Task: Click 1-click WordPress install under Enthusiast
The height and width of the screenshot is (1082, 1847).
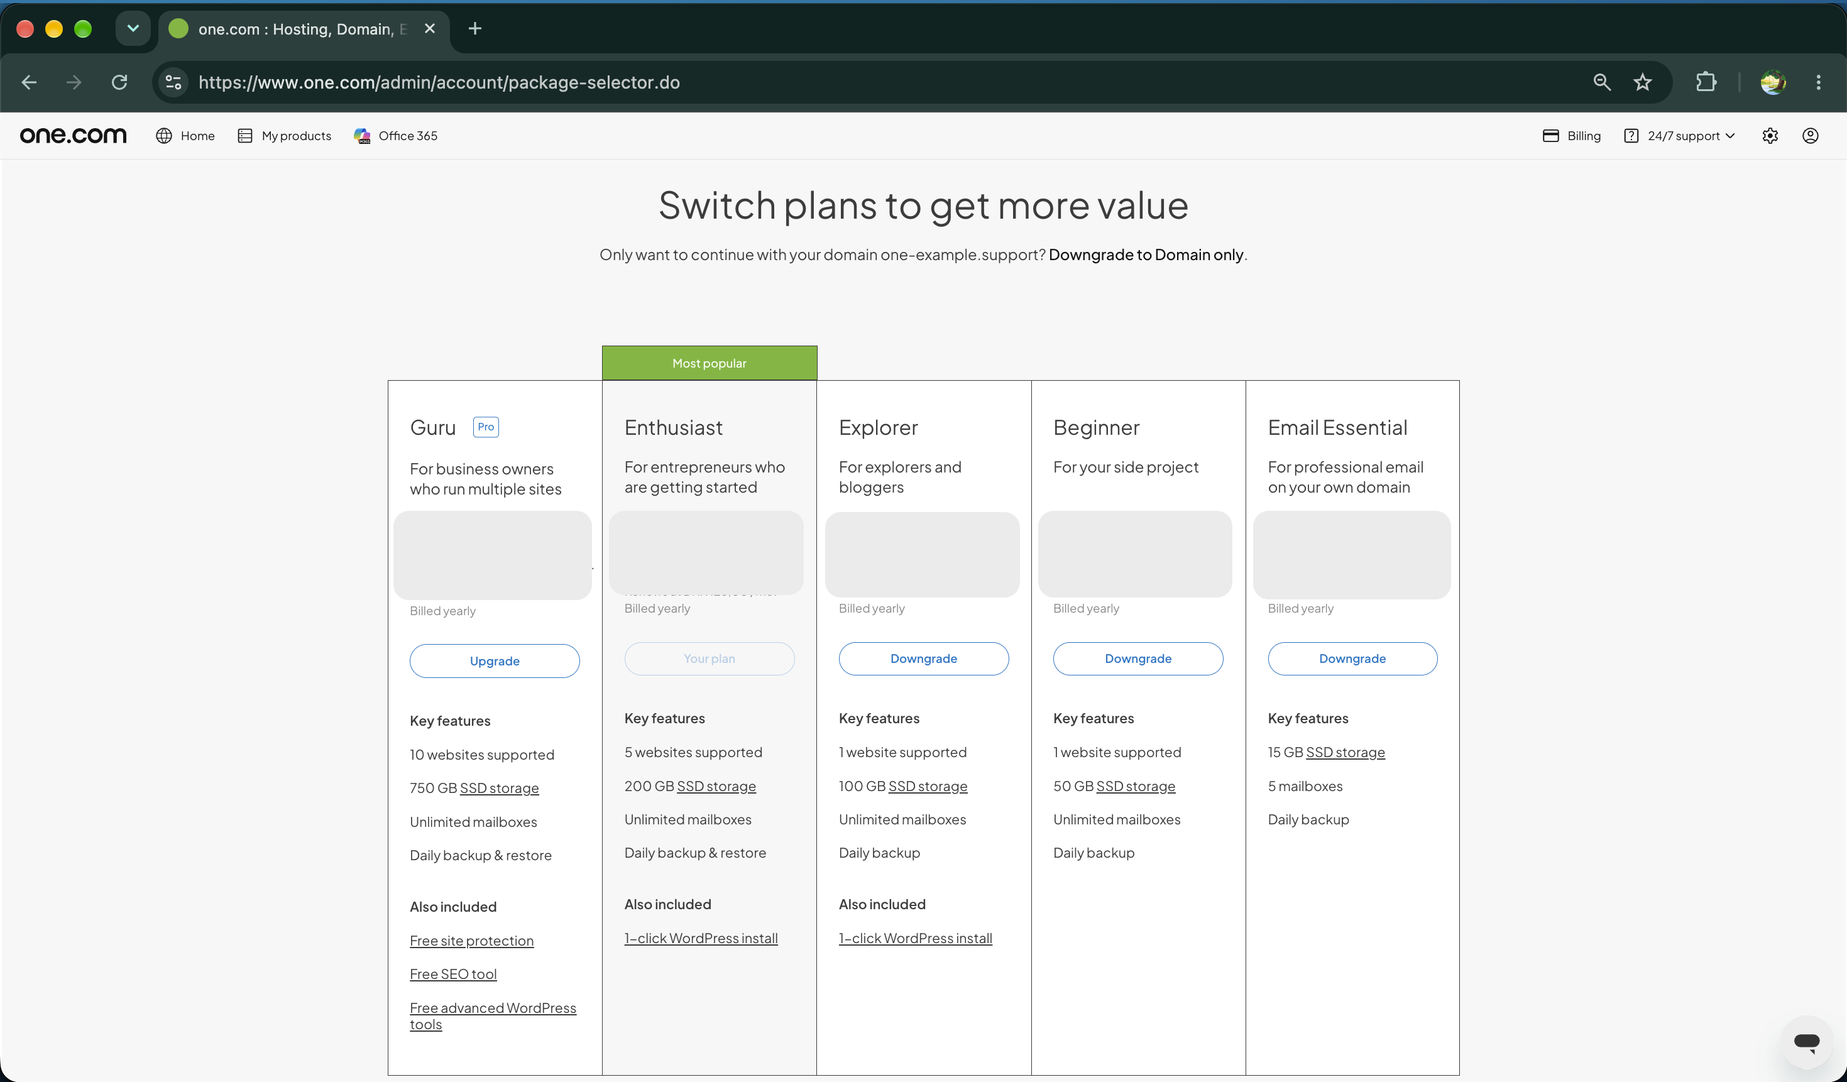Action: tap(701, 938)
